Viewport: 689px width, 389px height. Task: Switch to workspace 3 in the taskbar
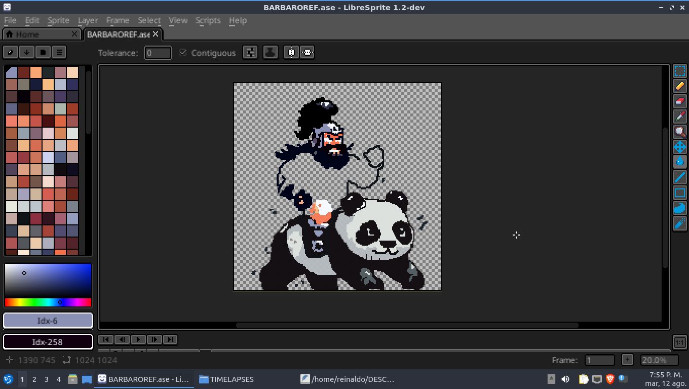46,379
